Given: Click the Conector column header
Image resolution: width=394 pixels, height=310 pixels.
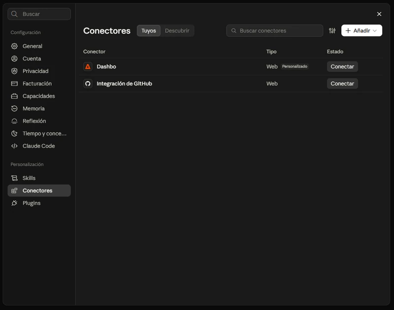Looking at the screenshot, I should coord(94,52).
